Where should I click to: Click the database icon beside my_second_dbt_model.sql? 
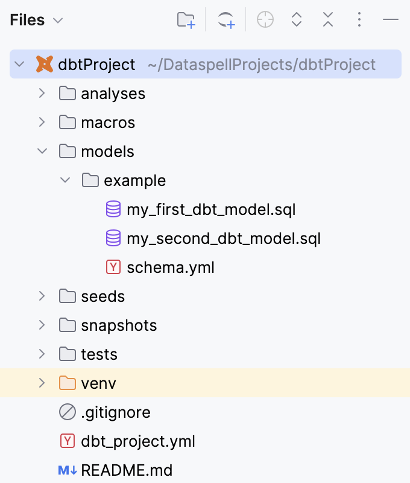point(114,238)
